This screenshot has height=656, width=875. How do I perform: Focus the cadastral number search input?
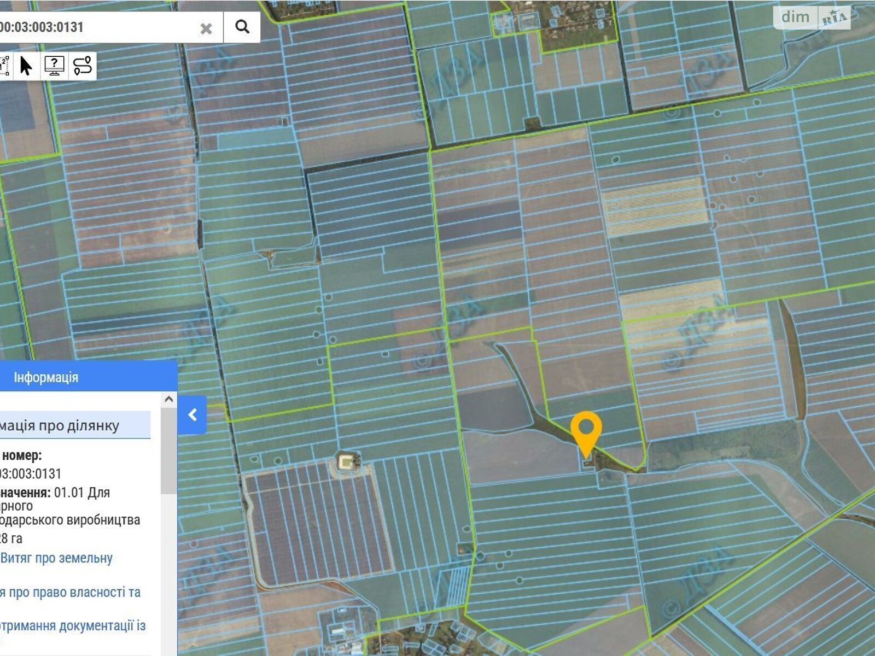point(98,27)
